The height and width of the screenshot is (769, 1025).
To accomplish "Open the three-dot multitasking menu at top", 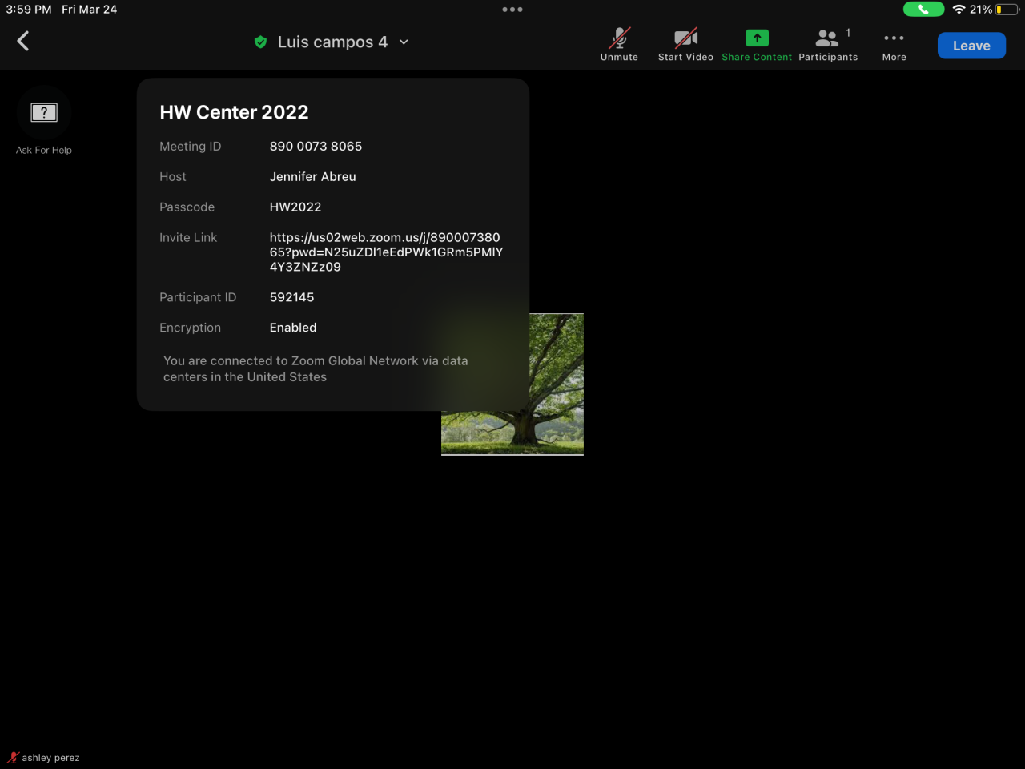I will coord(512,10).
